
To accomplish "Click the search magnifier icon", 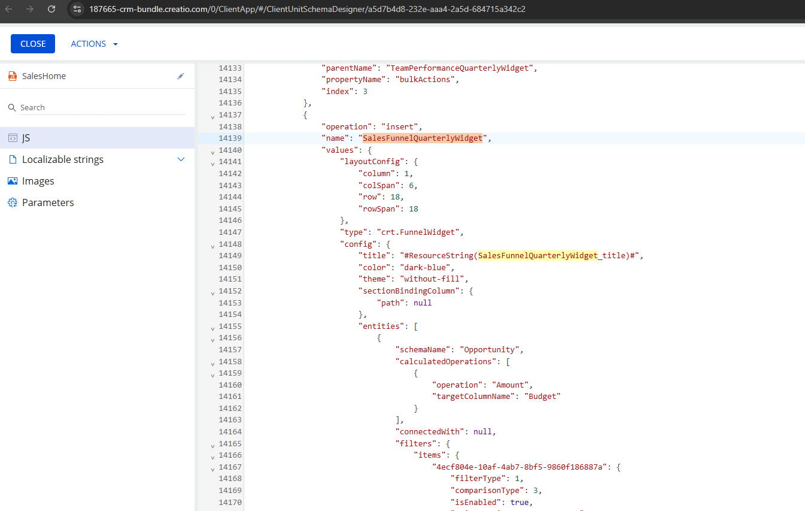I will [x=12, y=107].
